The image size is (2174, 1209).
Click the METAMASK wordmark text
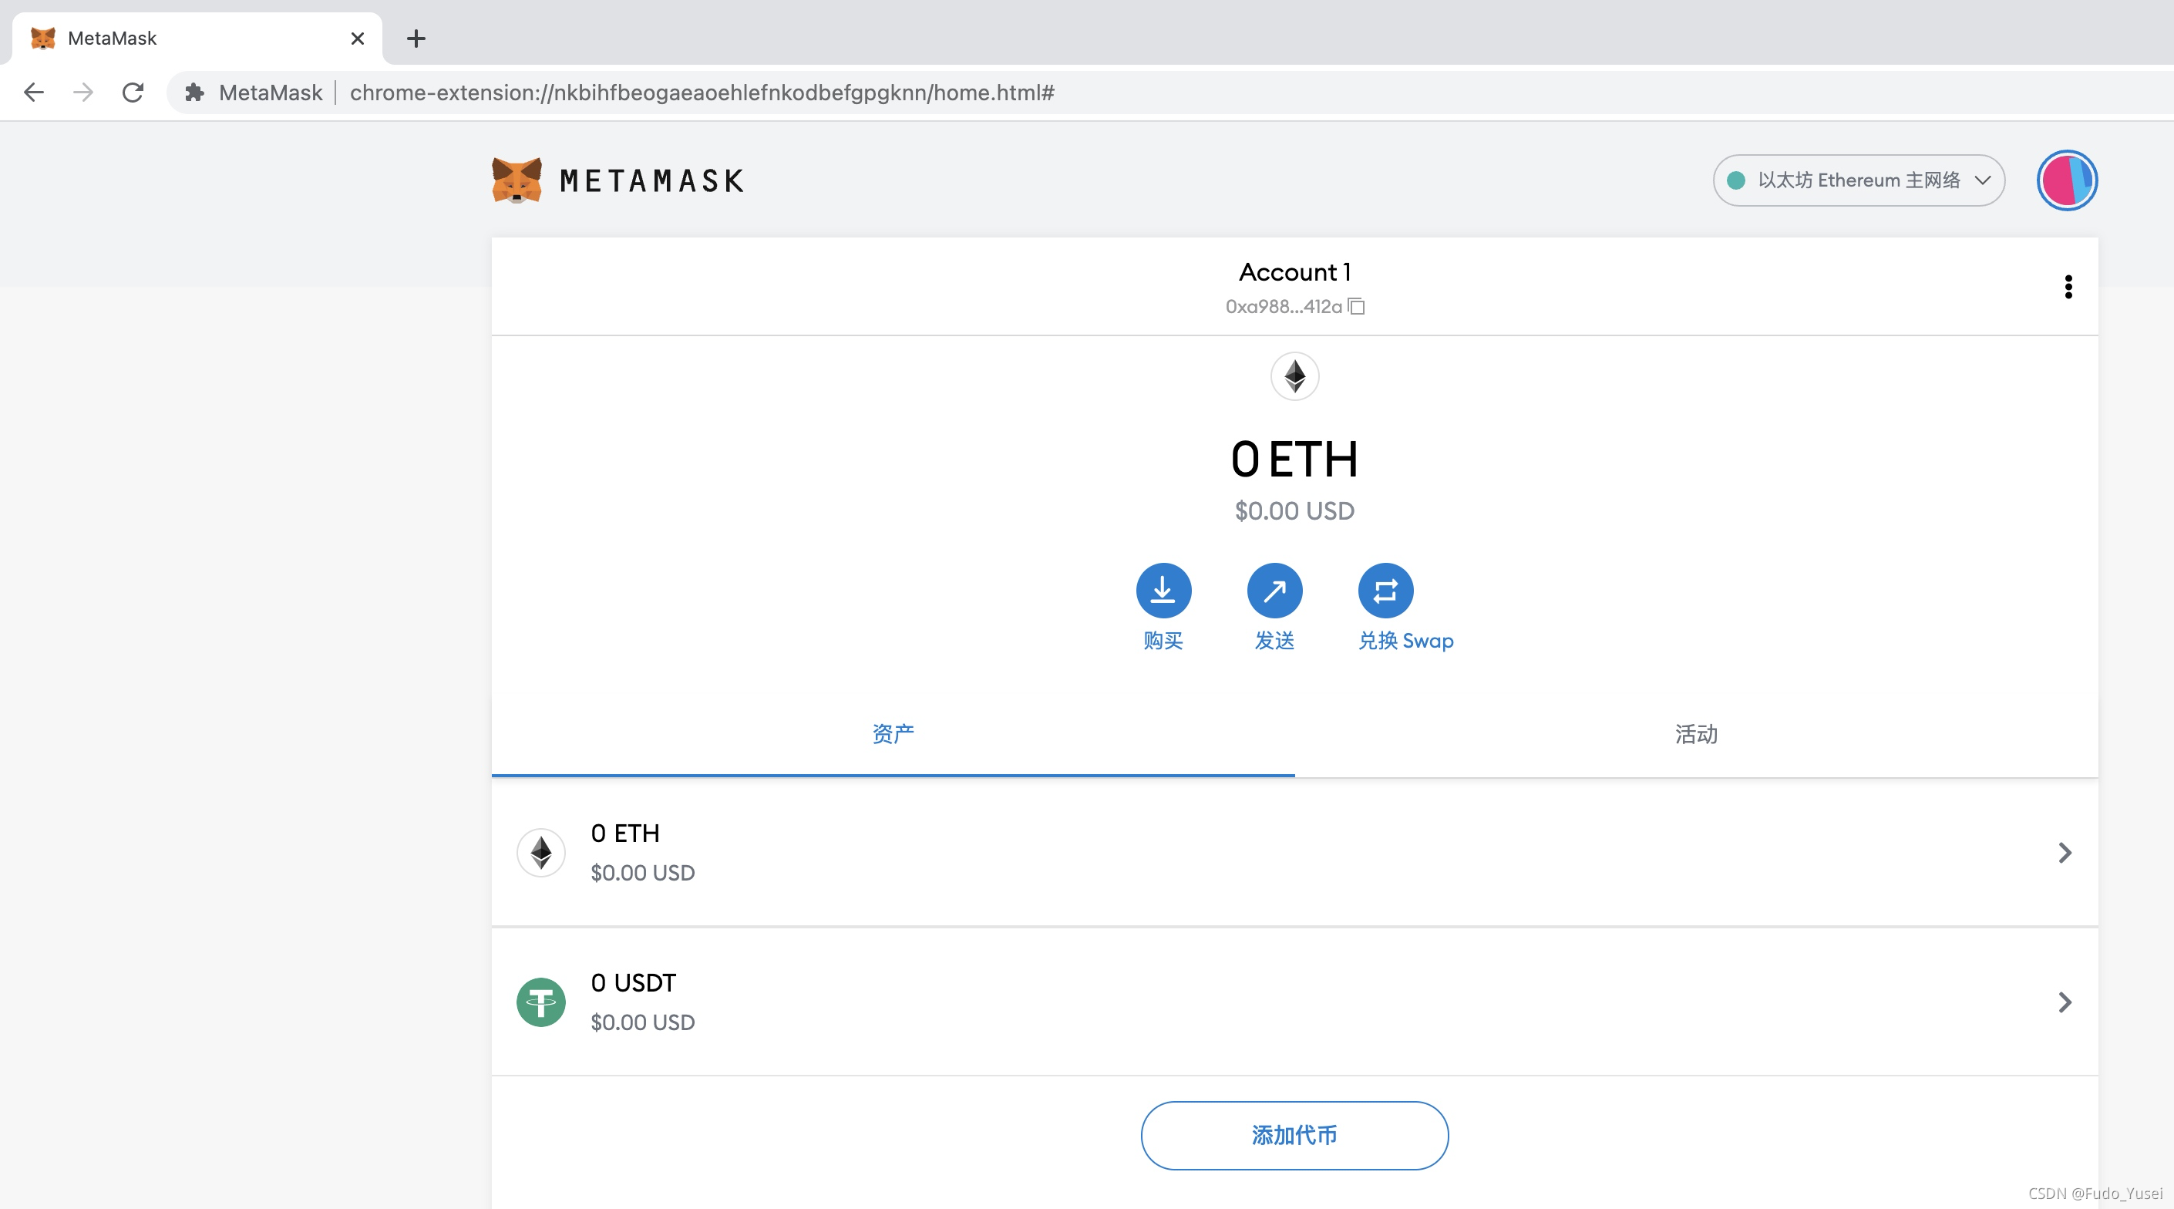click(x=651, y=180)
